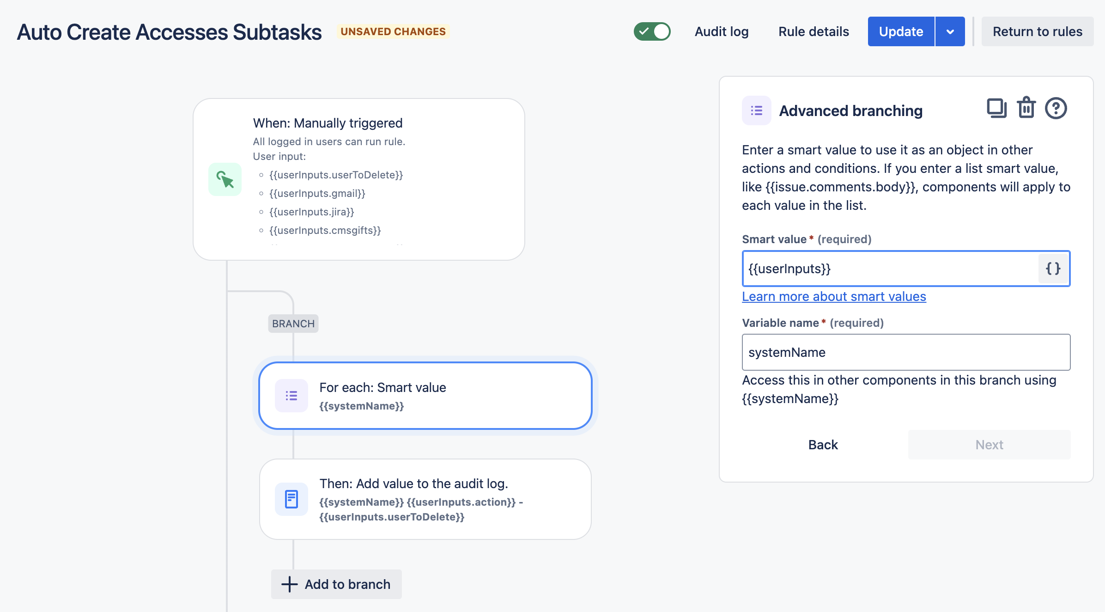Screen dimensions: 1105x612
Task: Click the Auto Create Accesses Subtasks title
Action: 169,32
